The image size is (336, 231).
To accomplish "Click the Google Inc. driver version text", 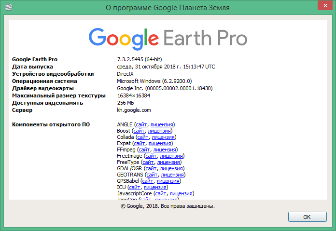I will pyautogui.click(x=165, y=88).
